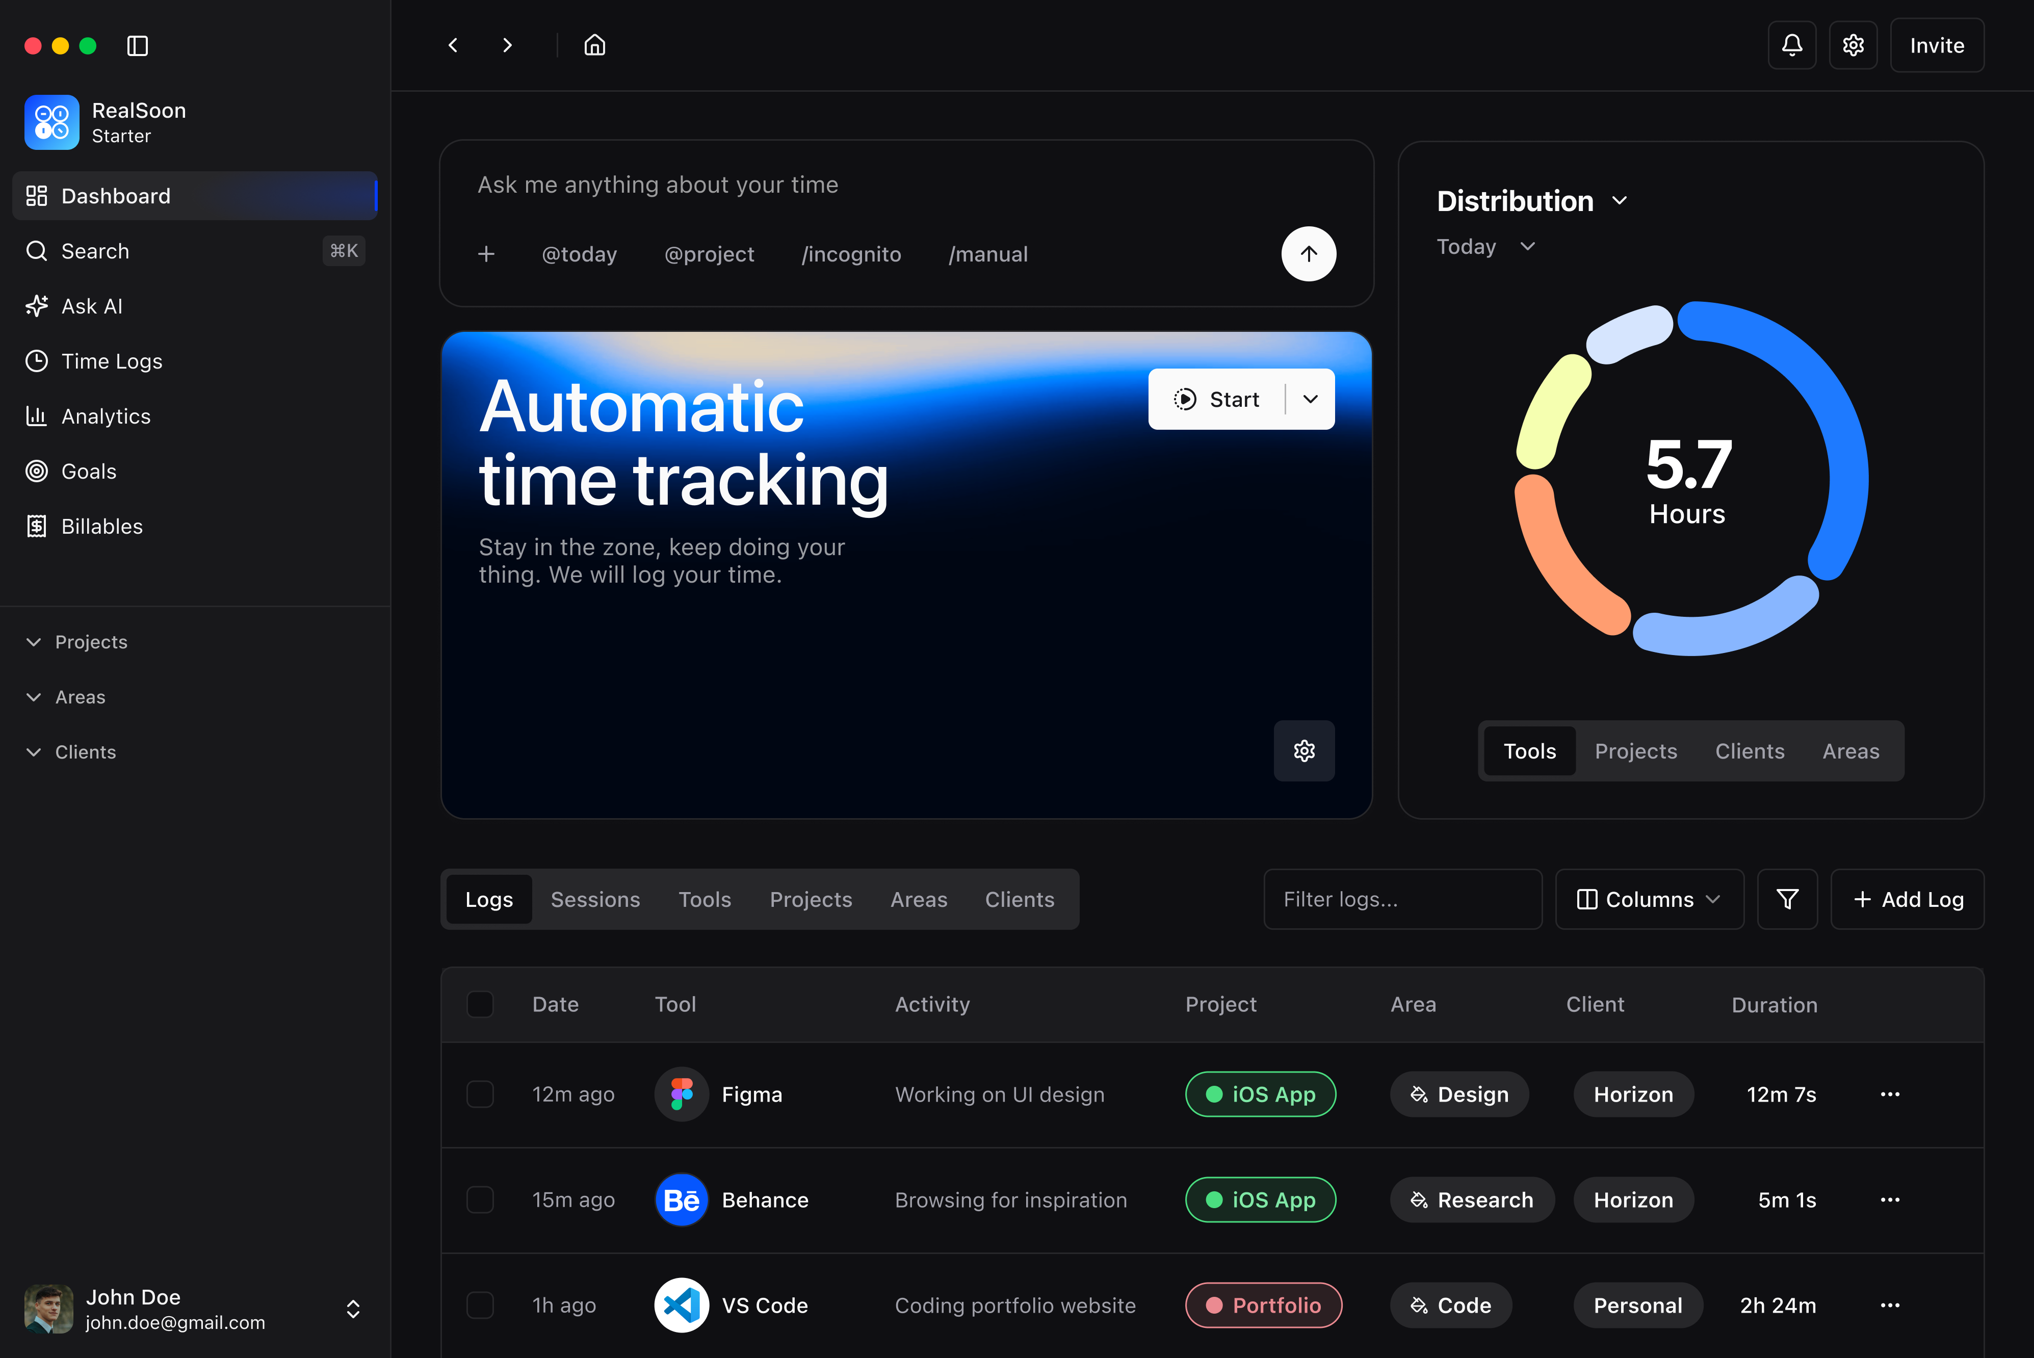
Task: Select Ask AI in the sidebar
Action: tap(91, 306)
